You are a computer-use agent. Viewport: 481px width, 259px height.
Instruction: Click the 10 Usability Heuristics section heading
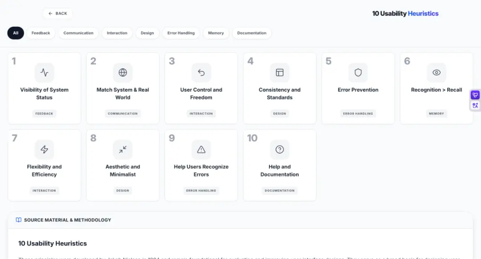tap(53, 243)
